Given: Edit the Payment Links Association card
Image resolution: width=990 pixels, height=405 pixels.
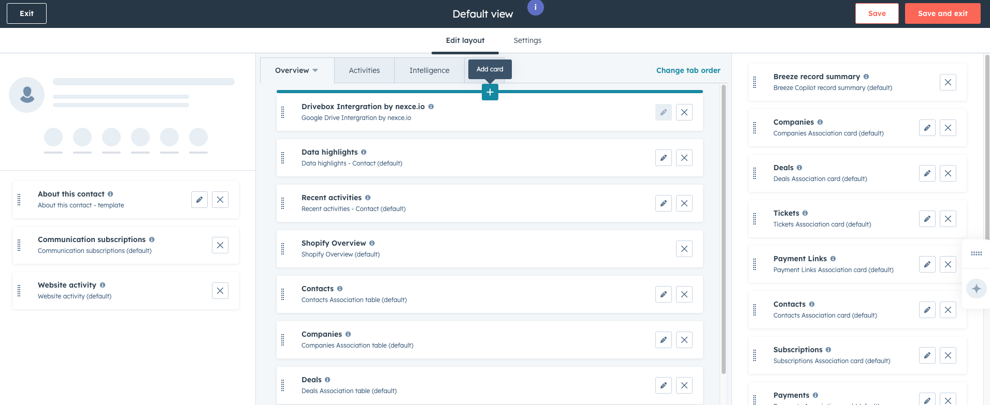Looking at the screenshot, I should (927, 264).
